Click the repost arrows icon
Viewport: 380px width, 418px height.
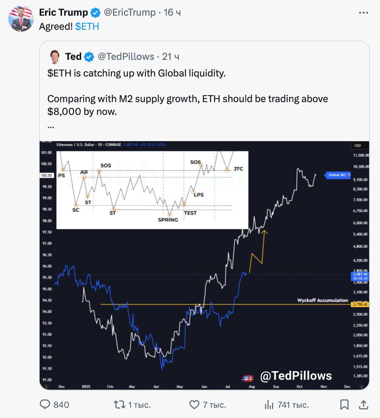[119, 405]
